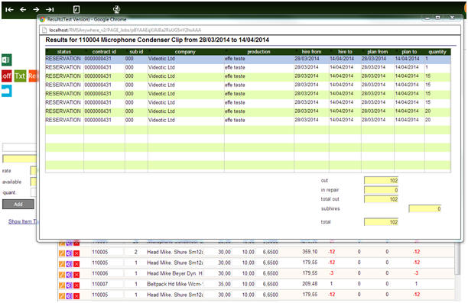Delete the 110007 Beltpack row

76,285
